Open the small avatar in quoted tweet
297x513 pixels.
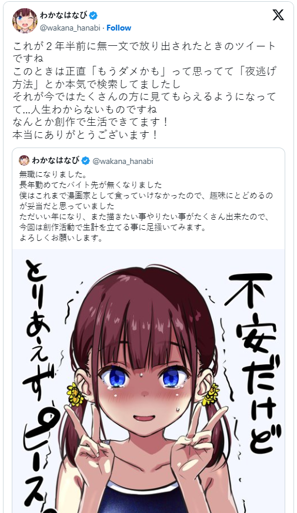click(24, 160)
